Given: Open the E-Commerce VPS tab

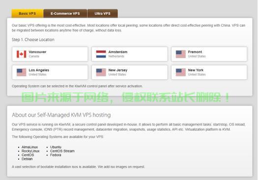Looking at the screenshot, I should (x=65, y=13).
